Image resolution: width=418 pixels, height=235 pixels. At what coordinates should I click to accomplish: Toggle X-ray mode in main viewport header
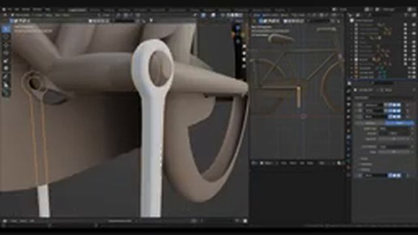[223, 15]
